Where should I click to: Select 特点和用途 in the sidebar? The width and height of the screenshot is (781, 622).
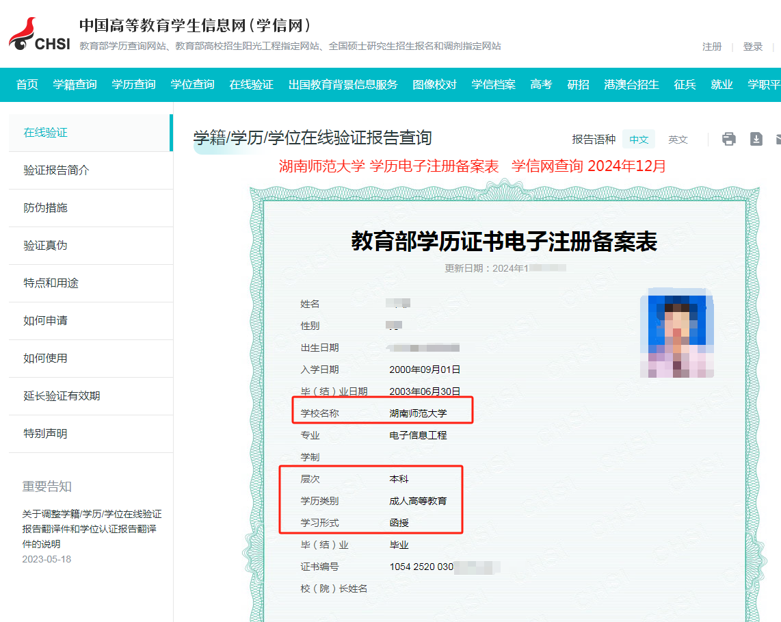(x=91, y=283)
